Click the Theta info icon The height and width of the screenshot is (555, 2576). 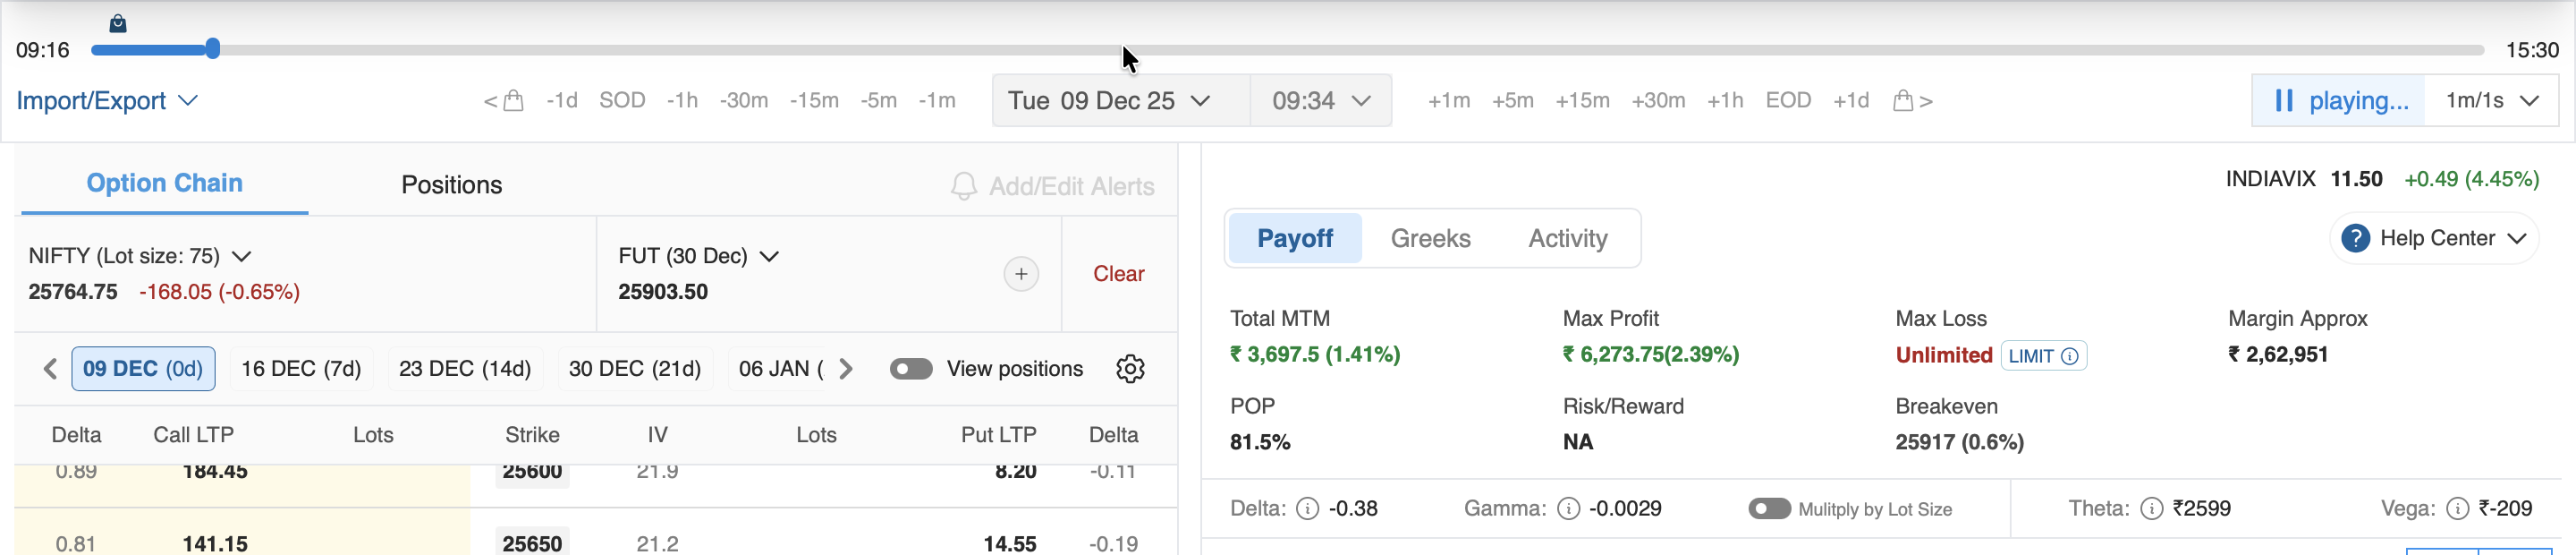[2151, 509]
